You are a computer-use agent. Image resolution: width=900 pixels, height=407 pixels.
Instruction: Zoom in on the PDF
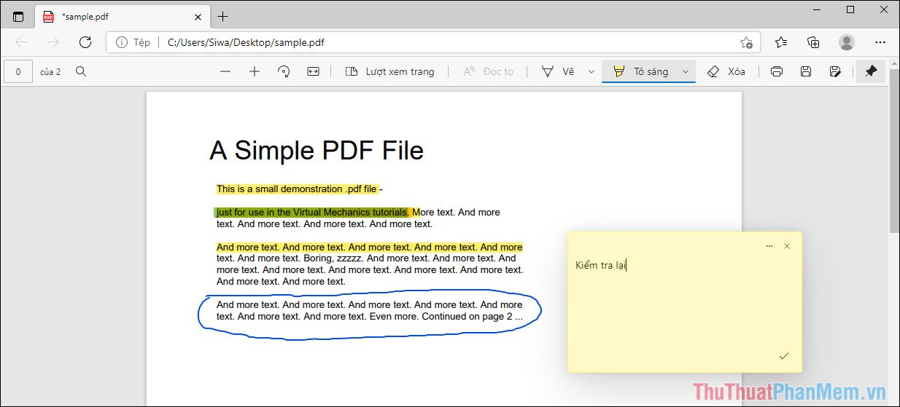[255, 71]
